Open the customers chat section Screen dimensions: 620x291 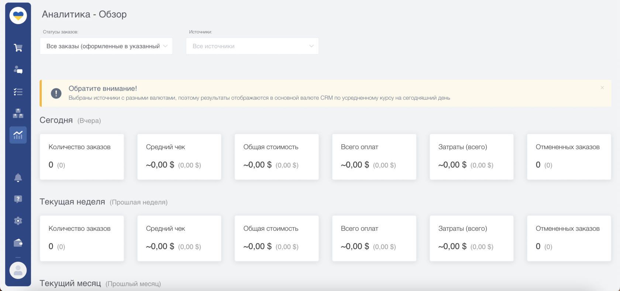[x=18, y=70]
